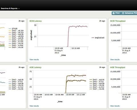The image size is (137, 110).
Task: Click the 10:10 AM axis label
Action: 76,48
